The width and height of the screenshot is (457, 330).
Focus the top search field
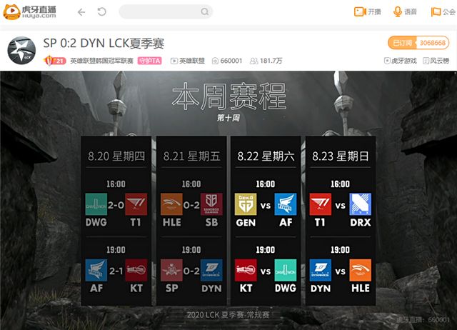coord(166,11)
